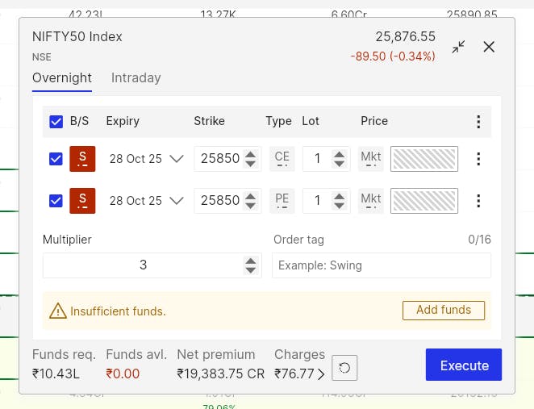Toggle Sell button on the PE leg
The height and width of the screenshot is (409, 534).
pyautogui.click(x=82, y=201)
